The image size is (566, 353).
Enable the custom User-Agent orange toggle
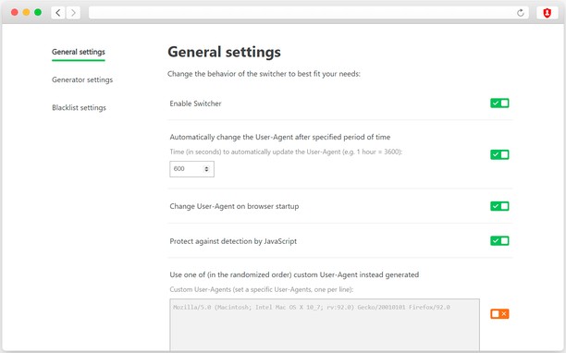pyautogui.click(x=499, y=314)
